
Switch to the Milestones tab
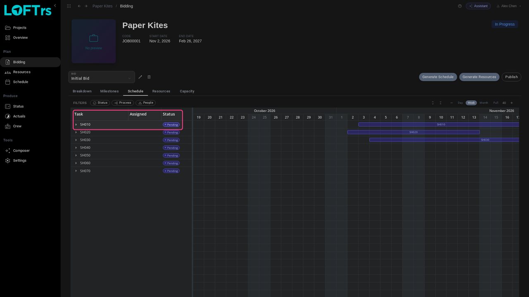(x=110, y=91)
